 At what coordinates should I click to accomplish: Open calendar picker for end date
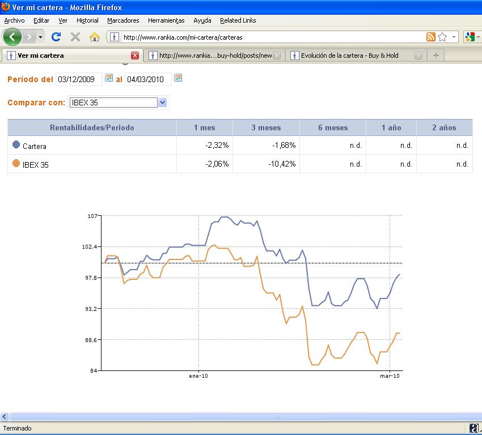point(178,78)
